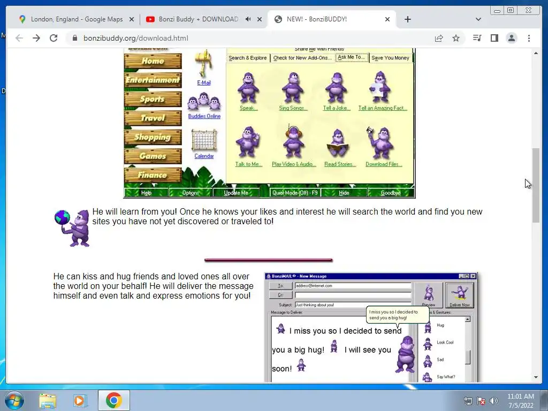The width and height of the screenshot is (548, 411).
Task: Click the Download Files gorilla icon
Action: click(381, 142)
